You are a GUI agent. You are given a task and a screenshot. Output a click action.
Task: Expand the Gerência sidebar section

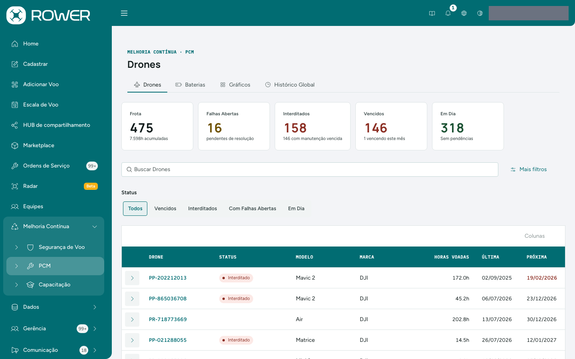(95, 329)
